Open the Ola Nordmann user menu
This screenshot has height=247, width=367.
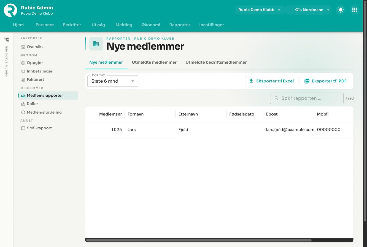[309, 10]
